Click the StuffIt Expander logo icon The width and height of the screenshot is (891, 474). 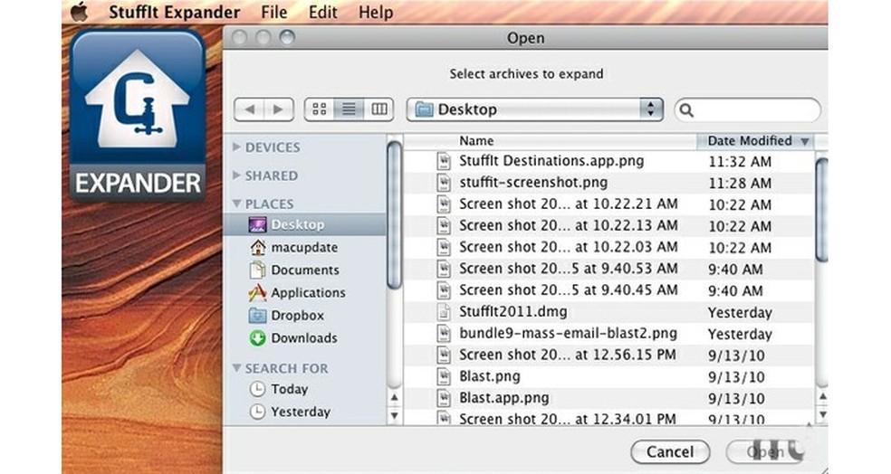138,115
